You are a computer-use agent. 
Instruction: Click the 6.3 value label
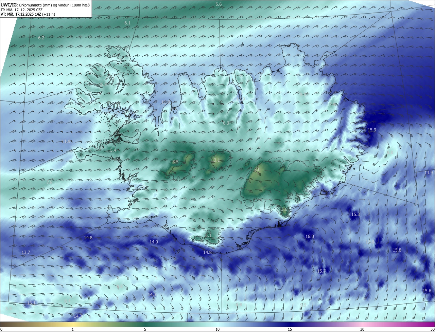tap(226, 123)
